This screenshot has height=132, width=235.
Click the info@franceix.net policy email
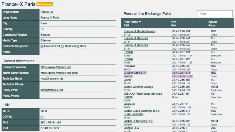pos(52,90)
